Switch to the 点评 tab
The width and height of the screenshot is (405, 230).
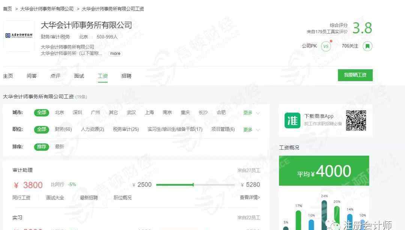point(55,76)
